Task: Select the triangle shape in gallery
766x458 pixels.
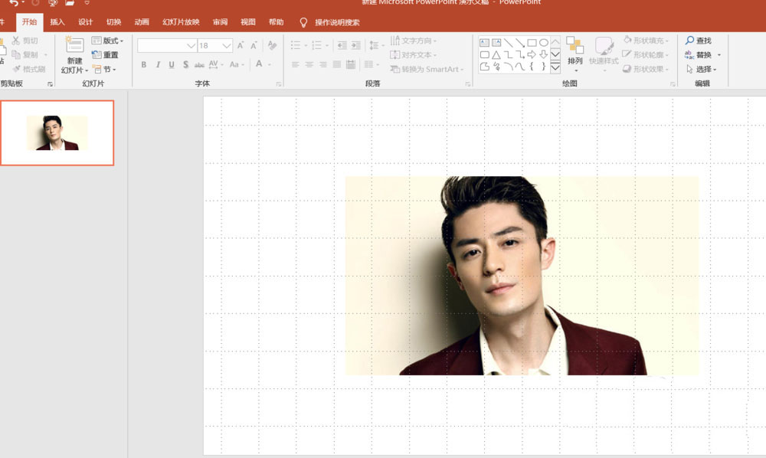Action: click(x=496, y=54)
